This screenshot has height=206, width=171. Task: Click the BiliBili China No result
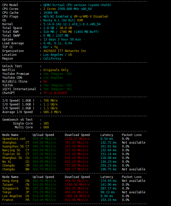point(45,81)
